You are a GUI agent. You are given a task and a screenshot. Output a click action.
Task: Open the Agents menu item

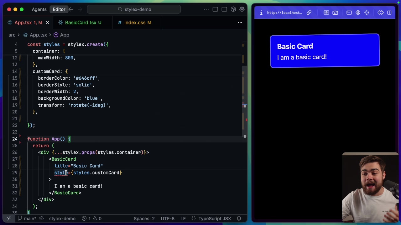point(39,9)
